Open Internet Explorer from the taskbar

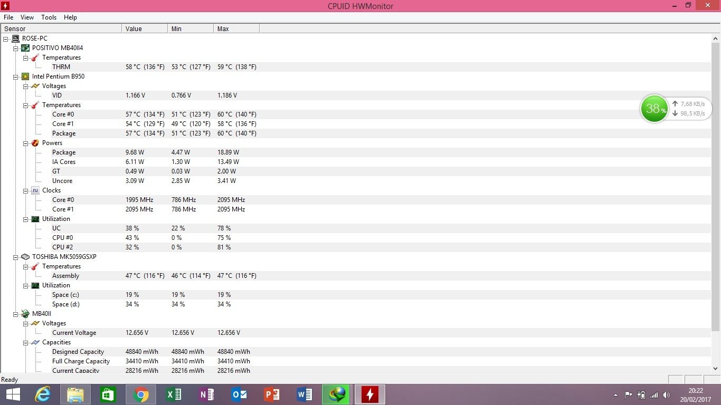[42, 394]
